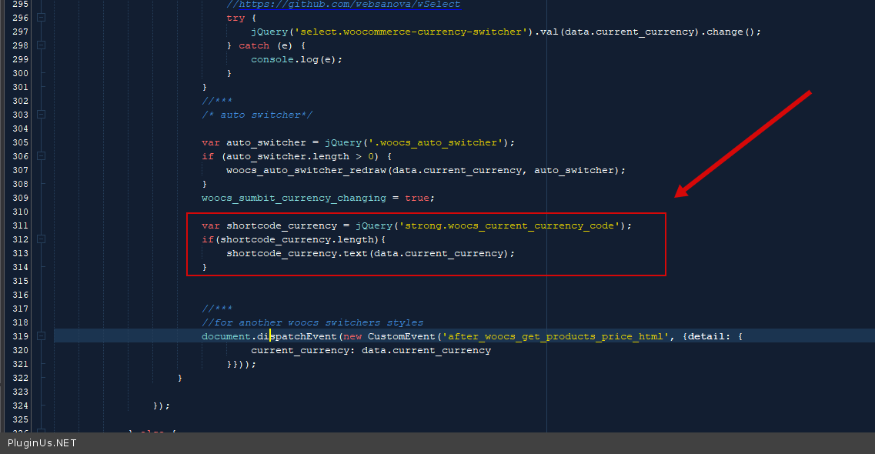Collapse the dispatchEvent fold marker at line 319

[x=42, y=336]
